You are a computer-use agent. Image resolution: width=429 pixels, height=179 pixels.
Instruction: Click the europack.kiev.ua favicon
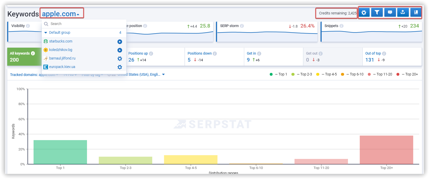pyautogui.click(x=46, y=67)
